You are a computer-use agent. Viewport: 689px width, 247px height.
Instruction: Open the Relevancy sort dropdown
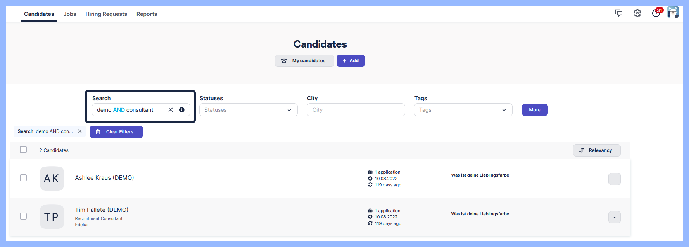tap(596, 150)
